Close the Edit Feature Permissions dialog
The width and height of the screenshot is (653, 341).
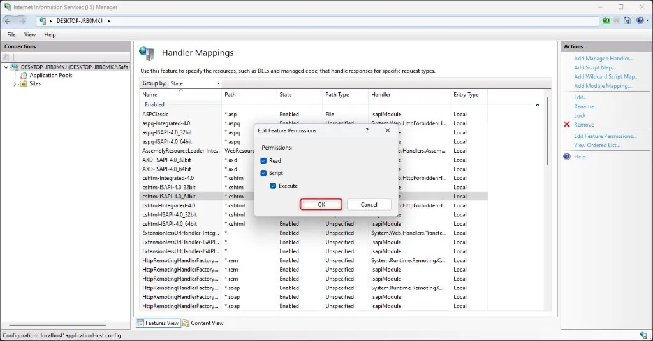click(x=388, y=130)
